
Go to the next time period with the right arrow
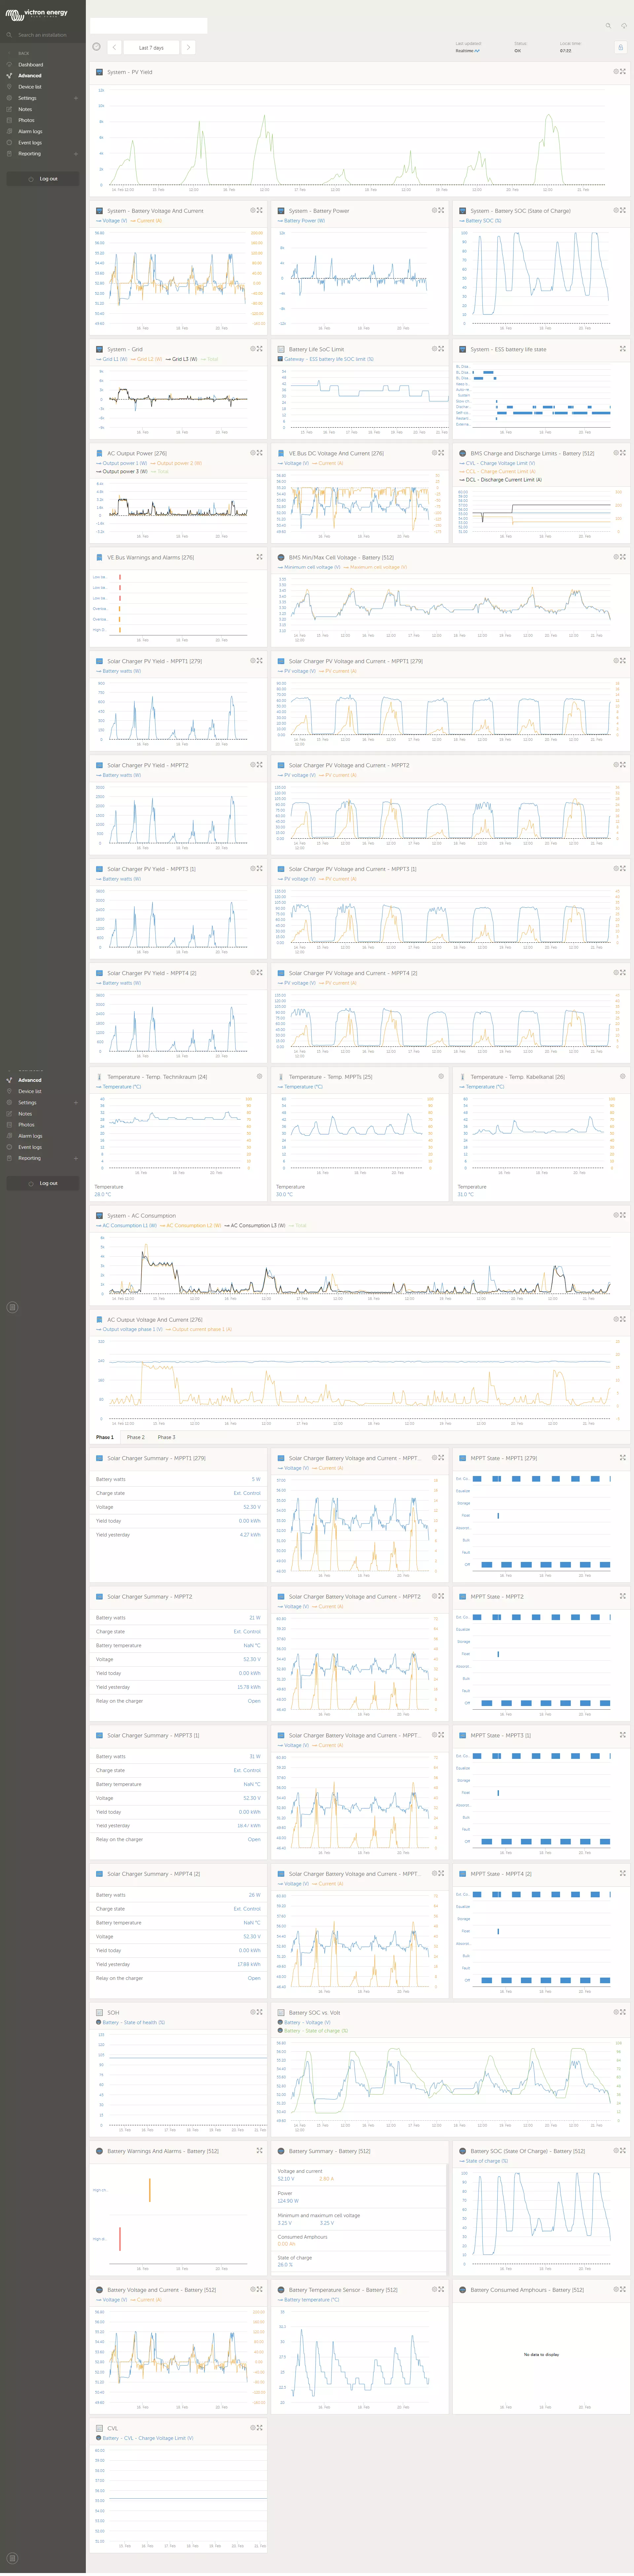click(x=188, y=47)
